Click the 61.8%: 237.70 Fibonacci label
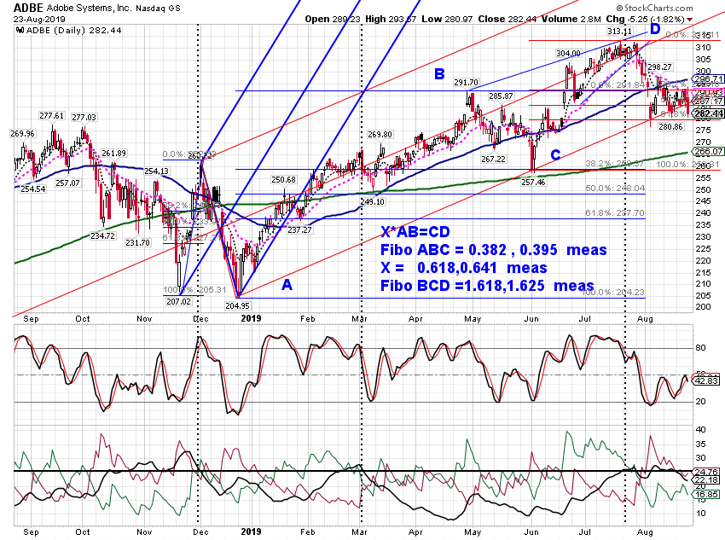Screen dimensions: 725x540 (x=615, y=213)
